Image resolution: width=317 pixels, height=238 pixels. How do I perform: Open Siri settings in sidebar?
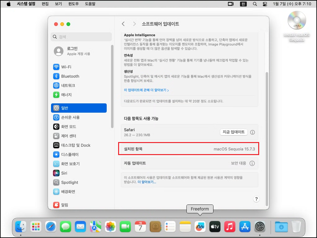[x=79, y=173]
